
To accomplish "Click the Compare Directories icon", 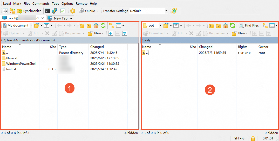I will (x=5, y=11).
